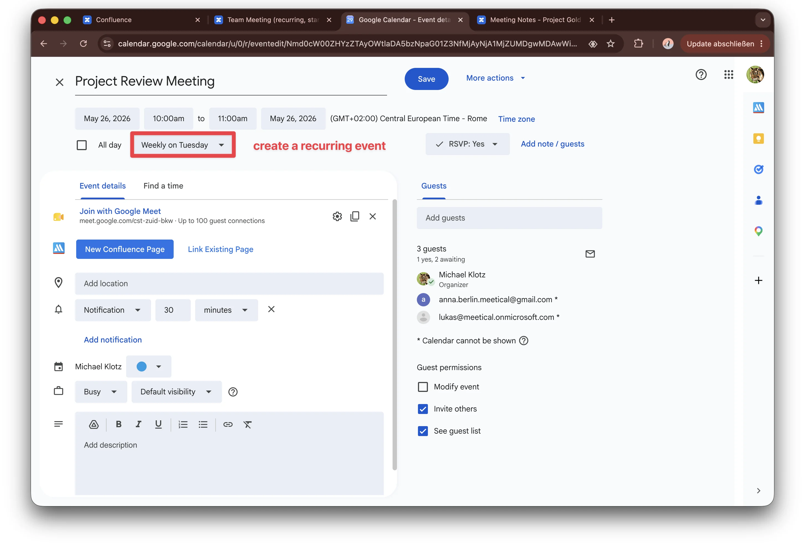Viewport: 805px width, 547px height.
Task: Remove formatting in description toolbar
Action: pyautogui.click(x=247, y=424)
